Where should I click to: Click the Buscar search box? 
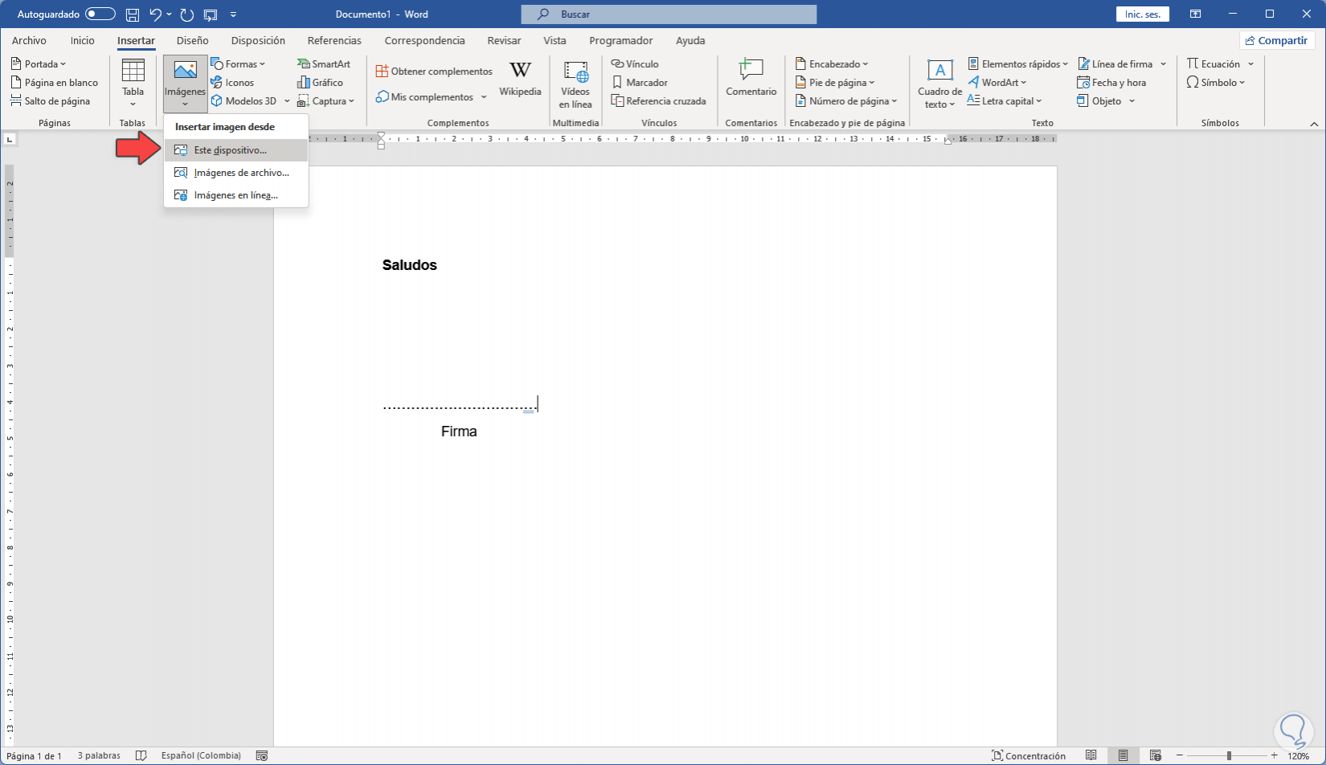coord(669,14)
